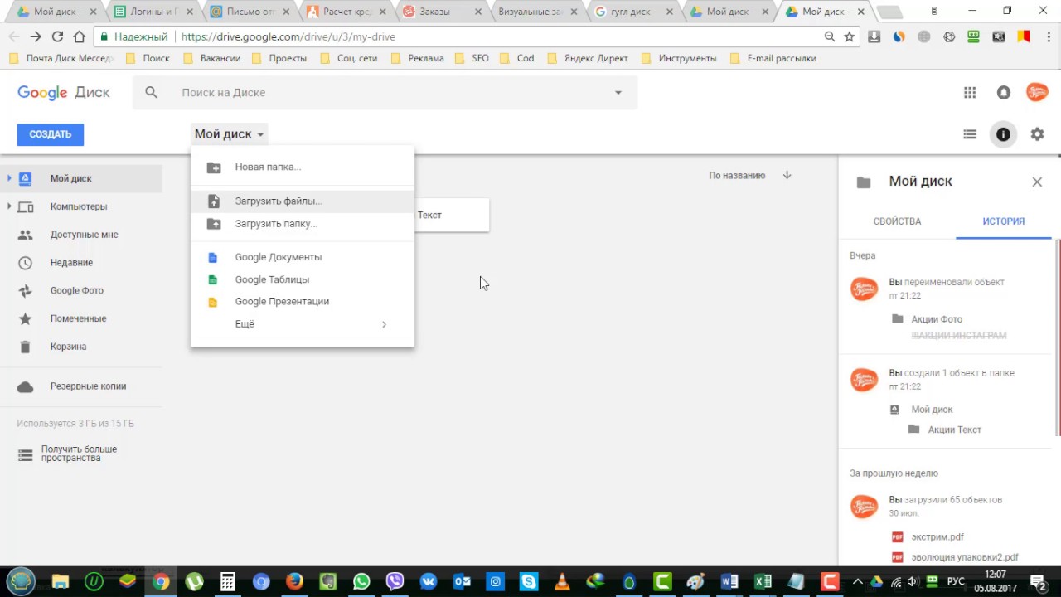Choose Загрузить файлы menu item
The width and height of the screenshot is (1061, 597).
pyautogui.click(x=303, y=201)
